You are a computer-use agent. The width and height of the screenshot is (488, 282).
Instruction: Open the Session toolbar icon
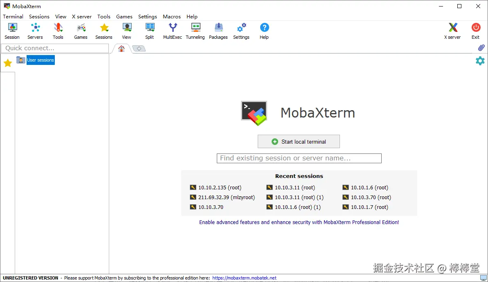tap(12, 31)
